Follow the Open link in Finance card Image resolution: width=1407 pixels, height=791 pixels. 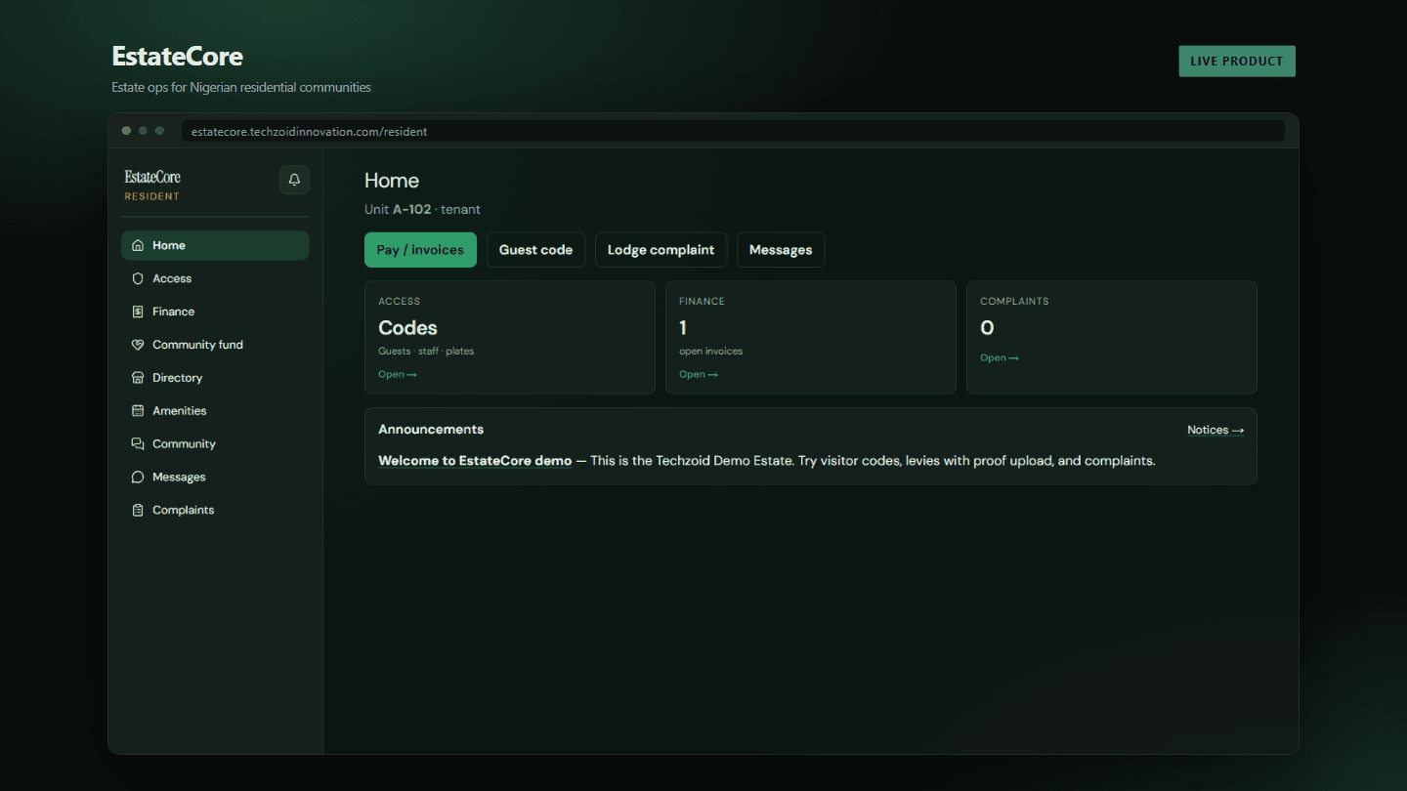699,374
